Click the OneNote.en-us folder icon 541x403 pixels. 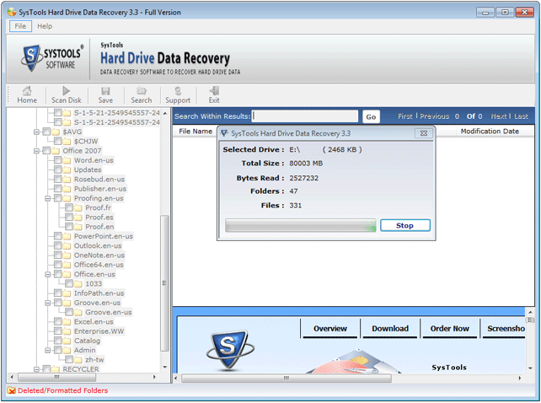tap(67, 255)
